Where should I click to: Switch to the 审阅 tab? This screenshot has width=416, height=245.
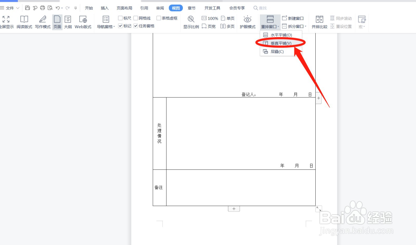[x=160, y=8]
